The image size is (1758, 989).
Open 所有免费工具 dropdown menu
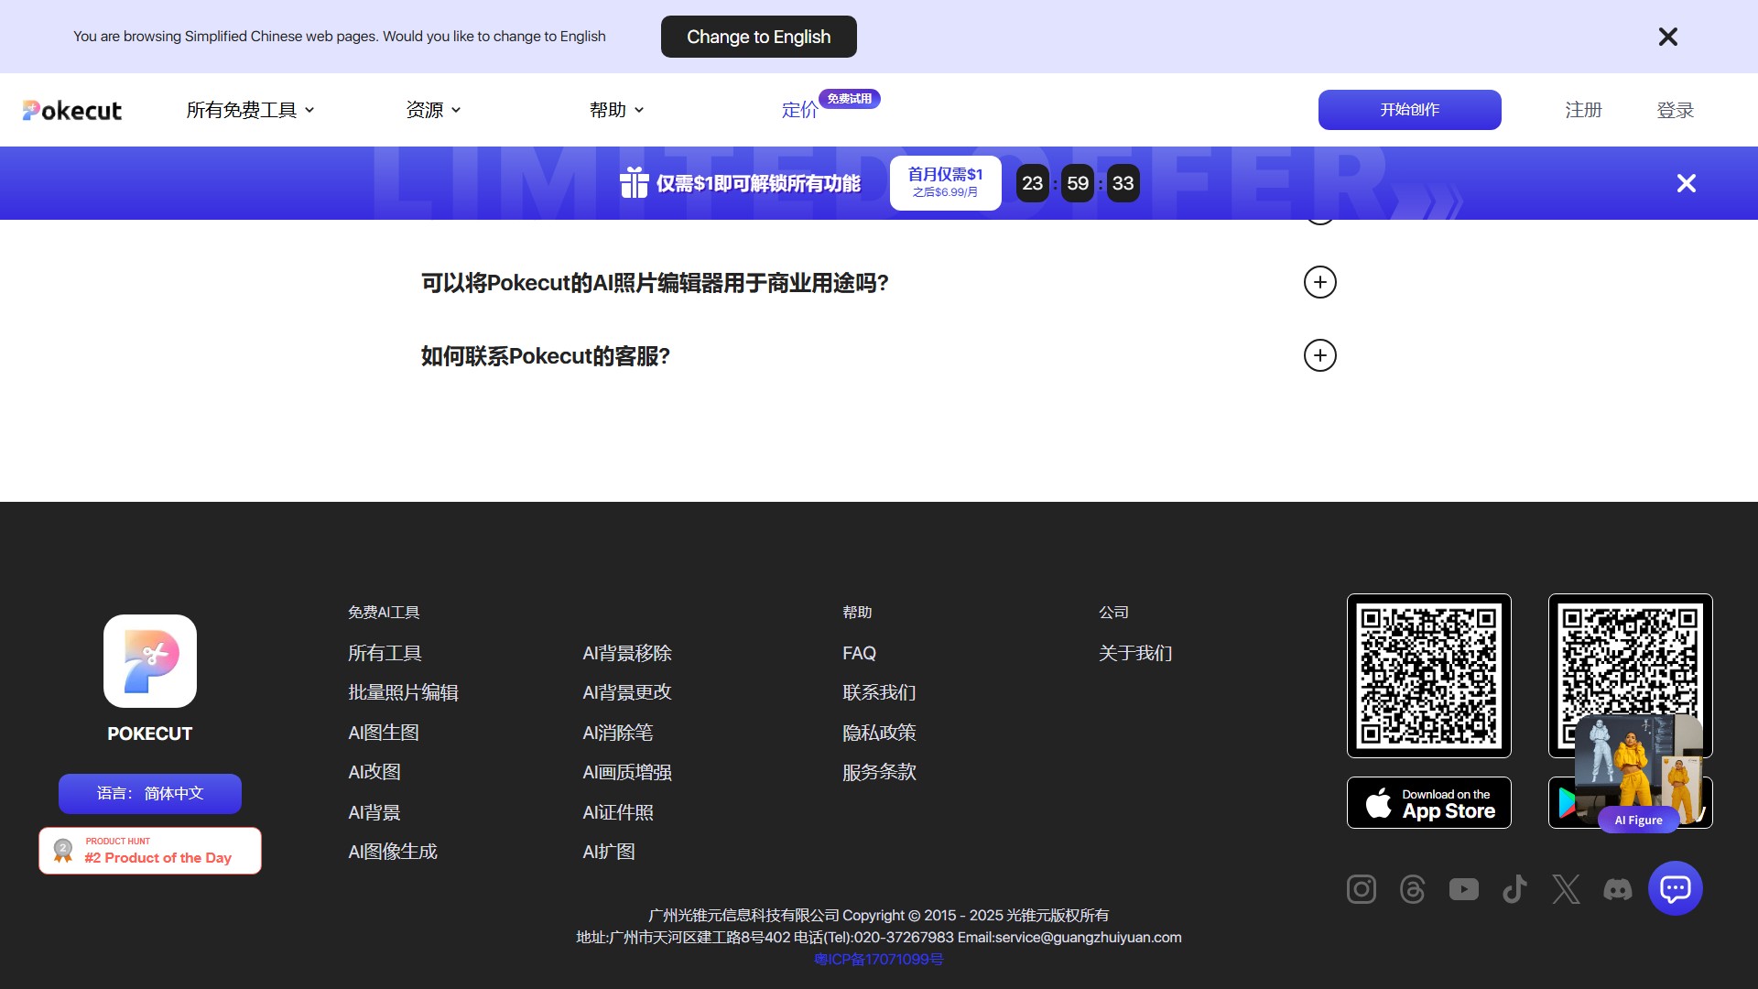coord(250,110)
